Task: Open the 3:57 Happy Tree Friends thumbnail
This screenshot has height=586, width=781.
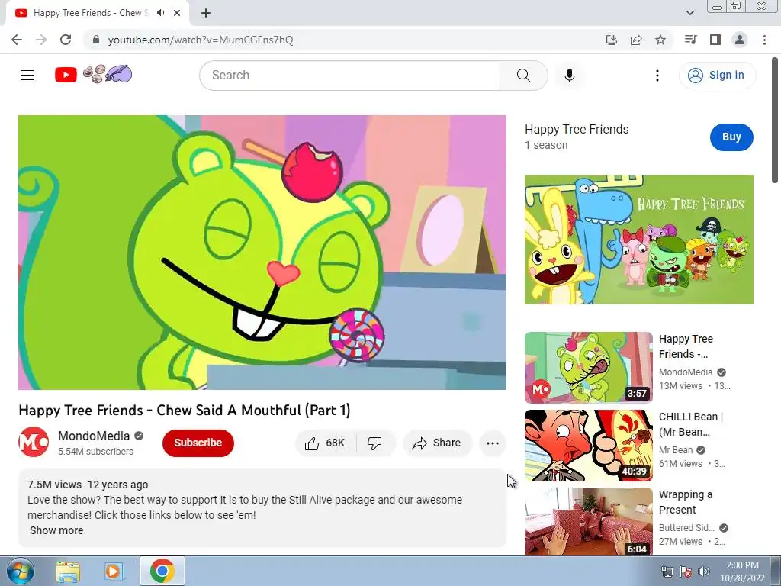Action: pyautogui.click(x=588, y=368)
